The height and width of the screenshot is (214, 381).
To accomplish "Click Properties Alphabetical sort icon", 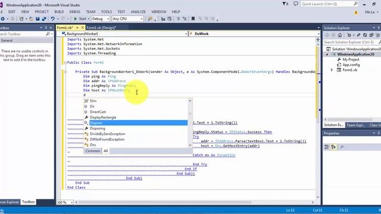I will (333, 147).
